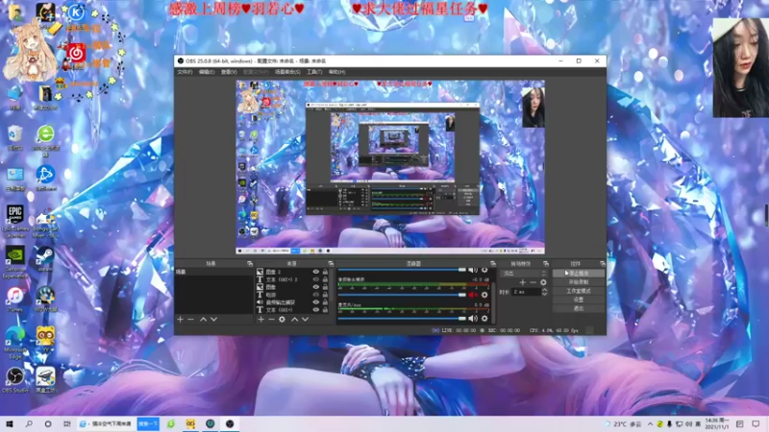Viewport: 769px width, 432px height.
Task: Open the Windows Start menu
Action: pyautogui.click(x=10, y=423)
